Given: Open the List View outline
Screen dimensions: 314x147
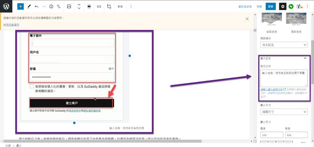Looking at the screenshot, I should click(x=58, y=6).
